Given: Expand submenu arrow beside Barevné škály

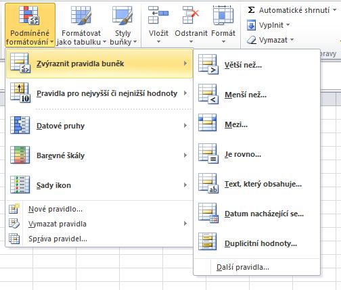Looking at the screenshot, I should [x=185, y=155].
